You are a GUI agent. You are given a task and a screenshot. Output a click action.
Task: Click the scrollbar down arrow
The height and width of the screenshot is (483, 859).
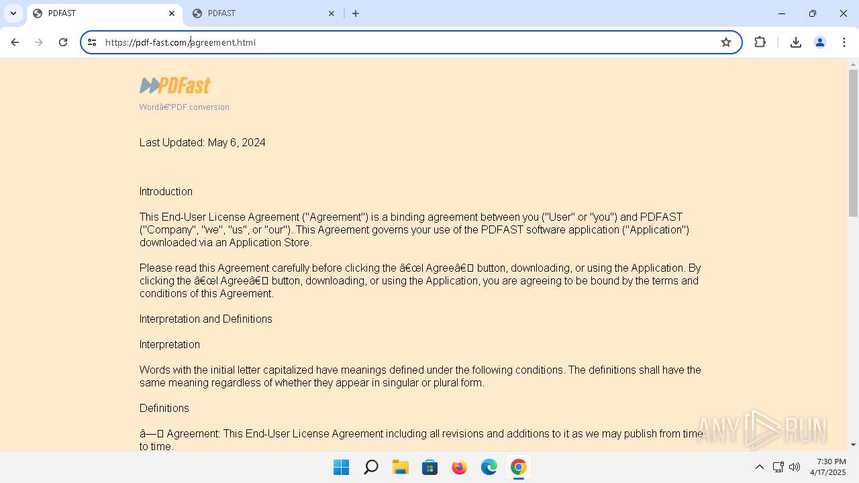click(853, 445)
